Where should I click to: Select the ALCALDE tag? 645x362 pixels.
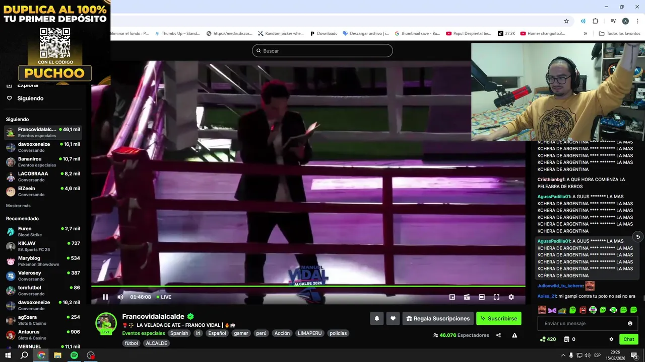(156, 343)
